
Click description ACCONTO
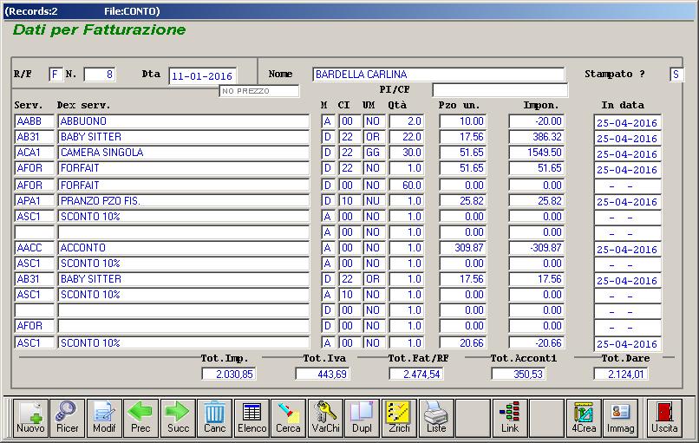pos(184,248)
